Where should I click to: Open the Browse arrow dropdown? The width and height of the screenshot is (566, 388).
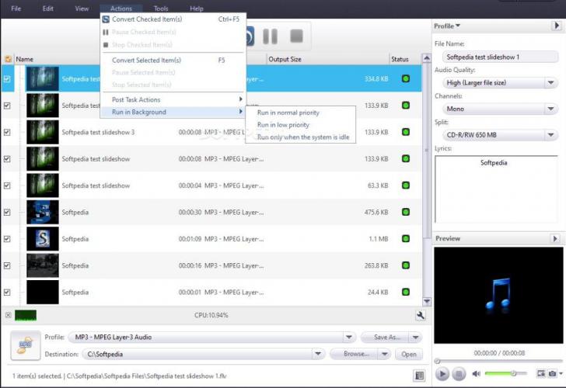coord(384,354)
